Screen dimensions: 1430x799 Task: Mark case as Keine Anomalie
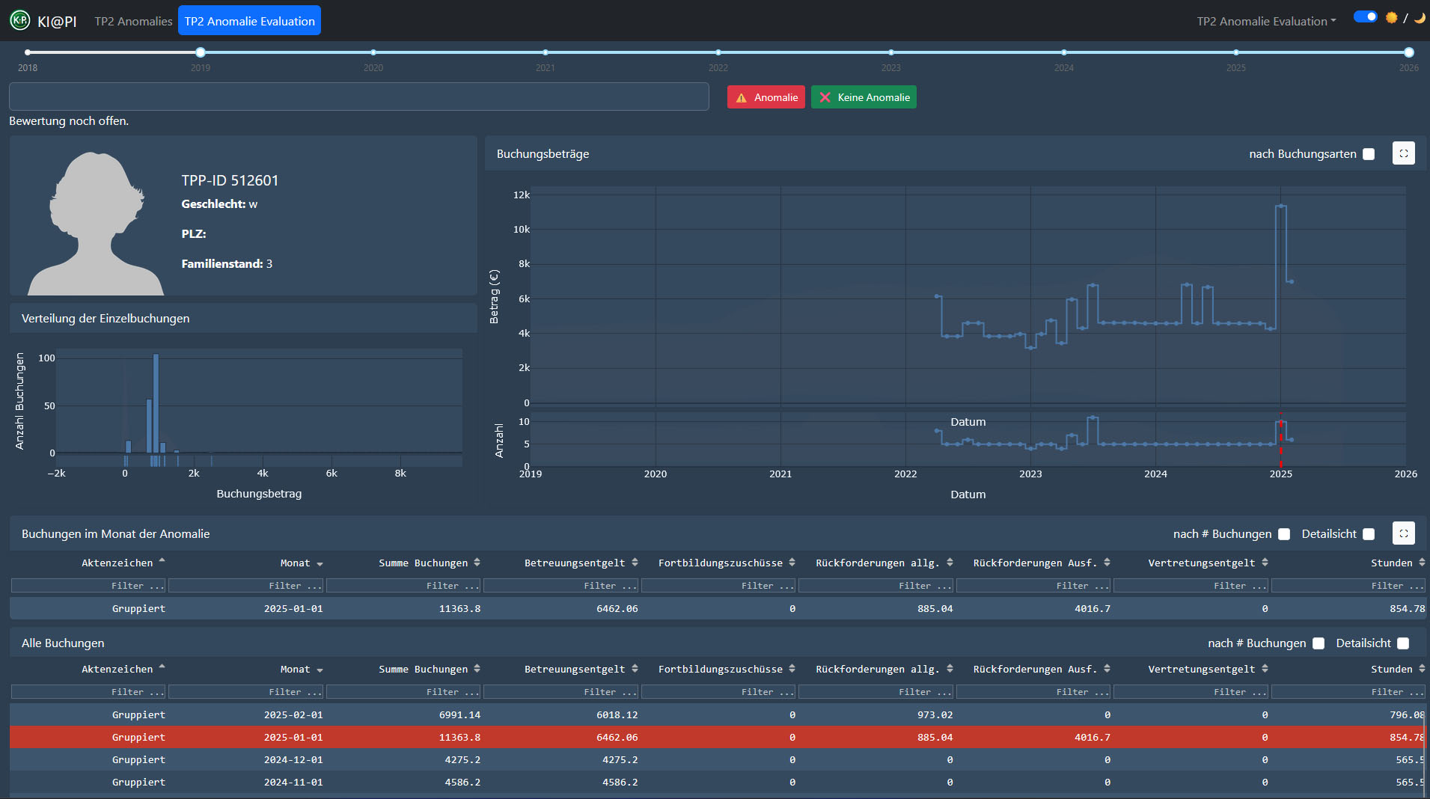click(x=864, y=97)
